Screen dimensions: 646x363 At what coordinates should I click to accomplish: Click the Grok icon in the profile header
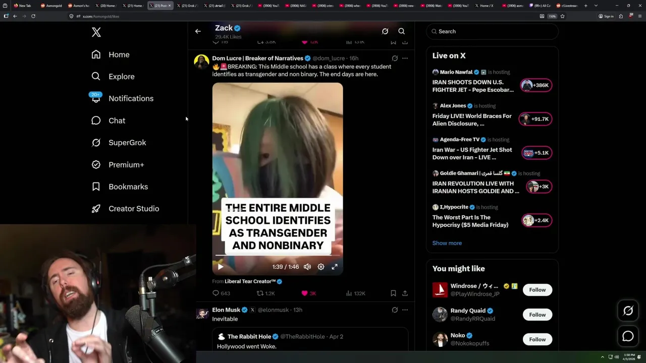[x=385, y=31]
